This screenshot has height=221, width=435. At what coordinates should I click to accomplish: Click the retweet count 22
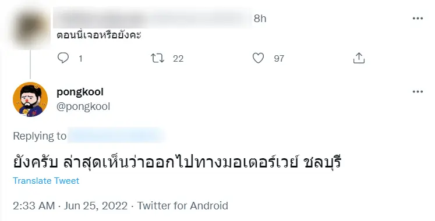click(x=178, y=58)
